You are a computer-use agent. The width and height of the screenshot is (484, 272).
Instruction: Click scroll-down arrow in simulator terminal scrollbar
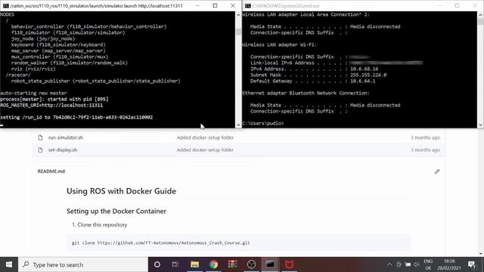click(x=238, y=125)
